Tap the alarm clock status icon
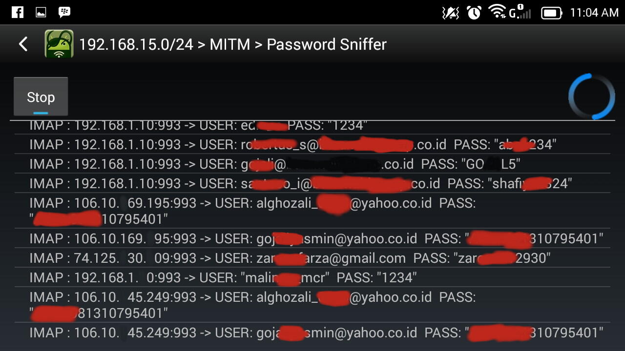The image size is (625, 351). pos(474,13)
